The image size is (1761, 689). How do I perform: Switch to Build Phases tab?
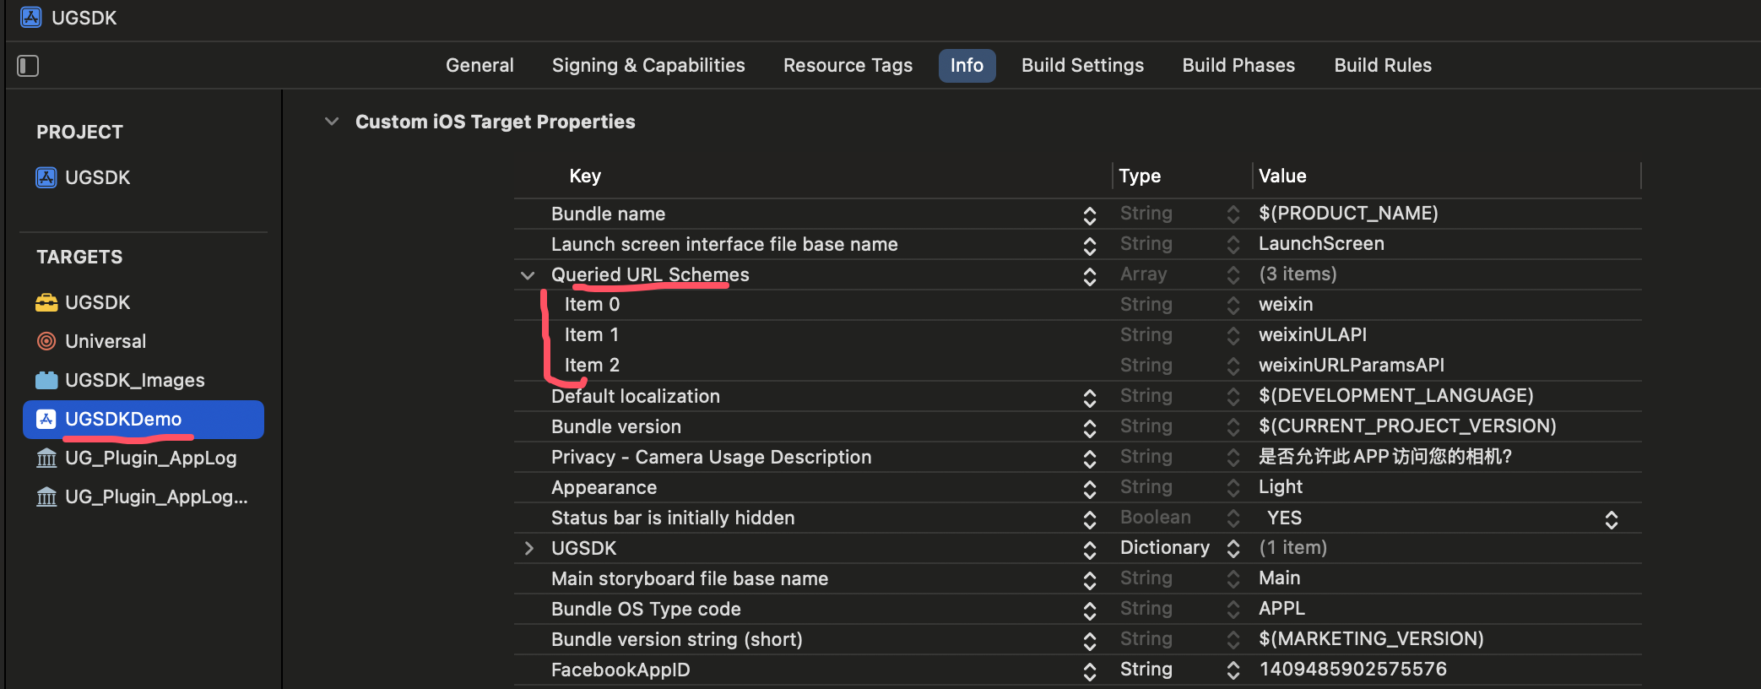pos(1238,66)
